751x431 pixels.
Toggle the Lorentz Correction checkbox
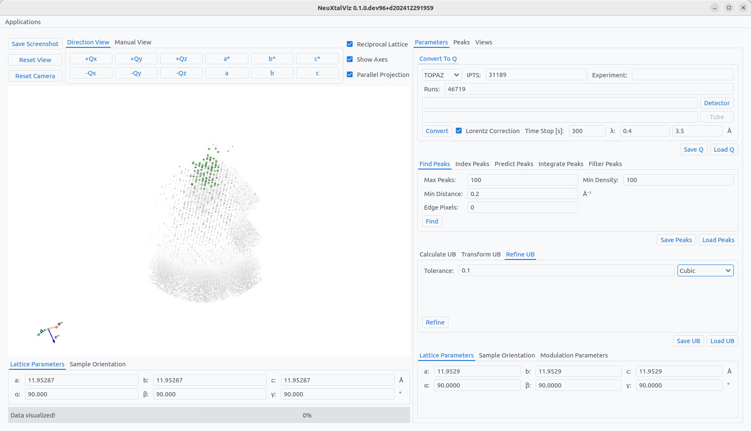coord(459,131)
